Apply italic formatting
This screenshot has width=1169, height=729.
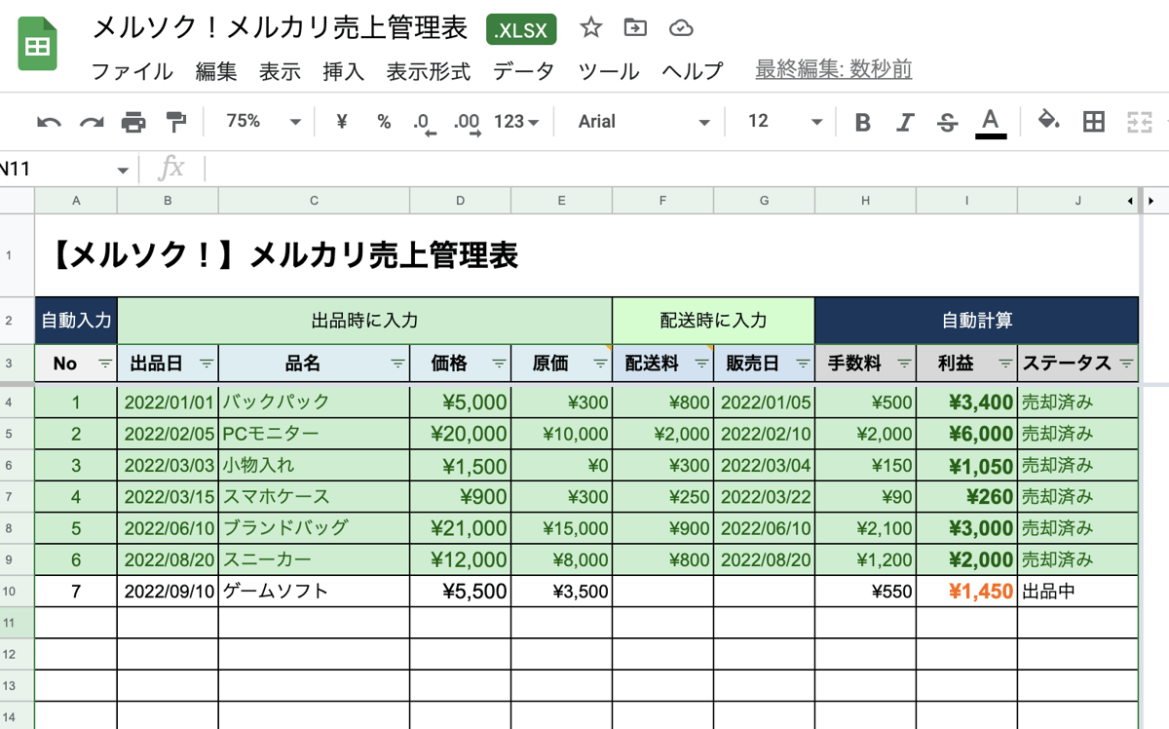coord(904,122)
